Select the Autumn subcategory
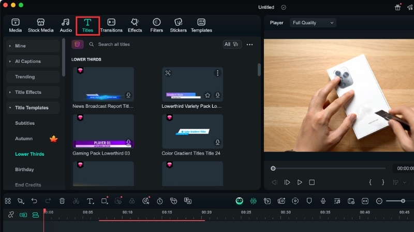Viewport: 414px width, 232px height. [x=24, y=139]
